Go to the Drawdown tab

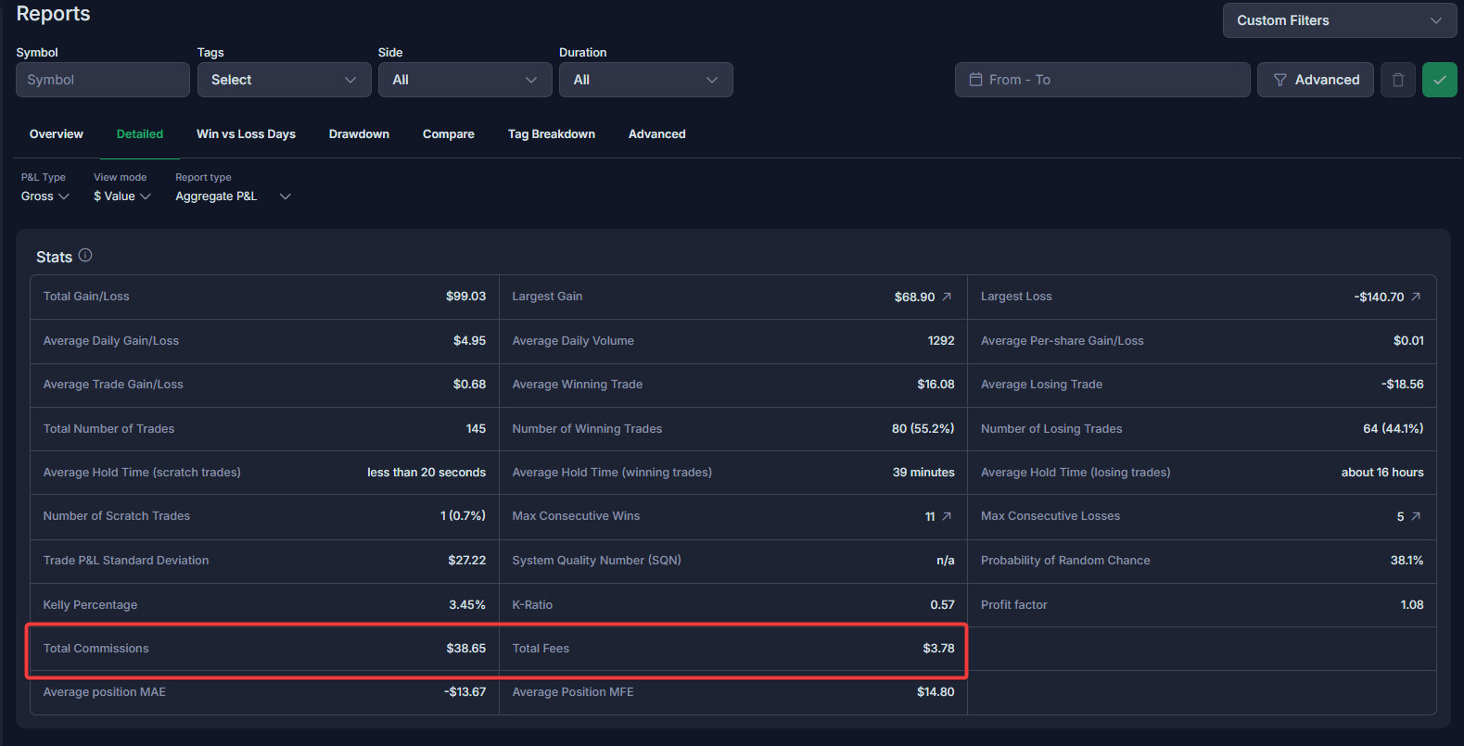pos(359,134)
